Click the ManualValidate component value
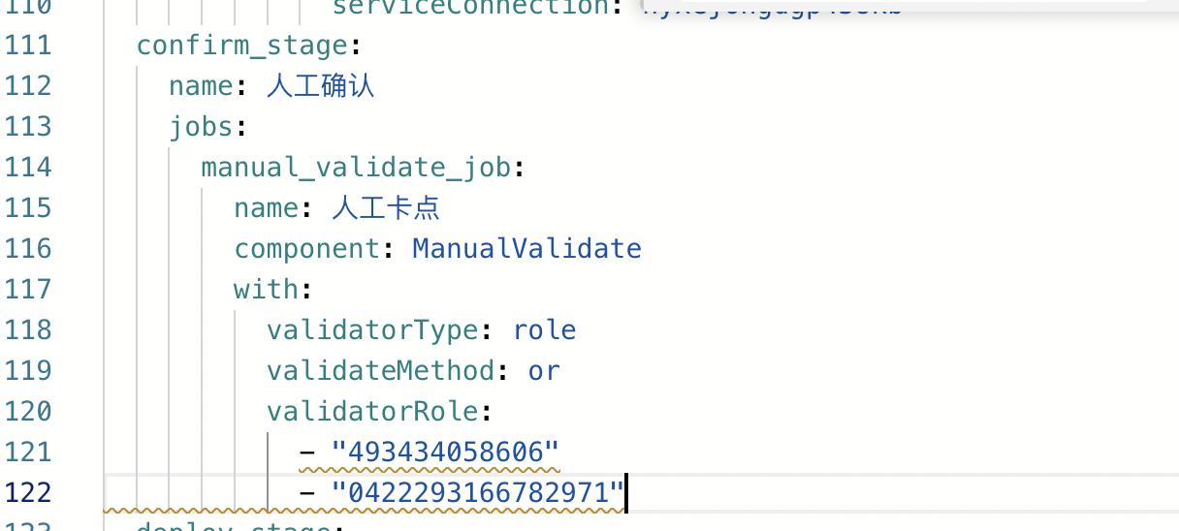Image resolution: width=1179 pixels, height=531 pixels. (526, 249)
